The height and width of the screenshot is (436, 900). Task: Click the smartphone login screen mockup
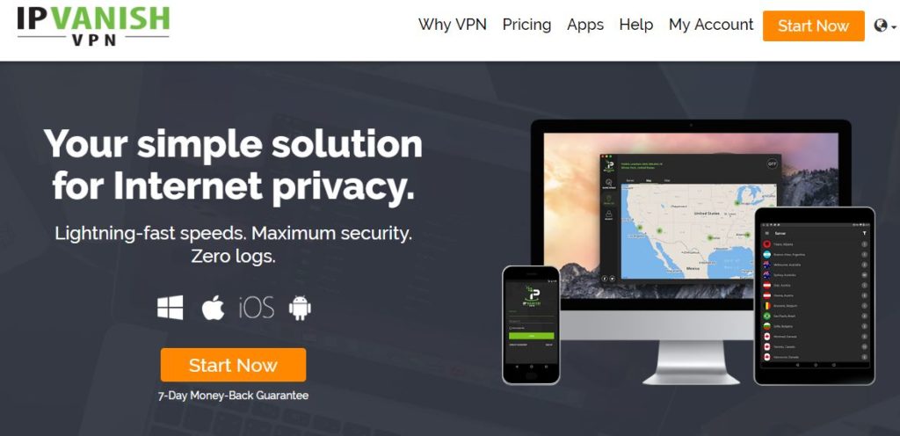coord(531,324)
